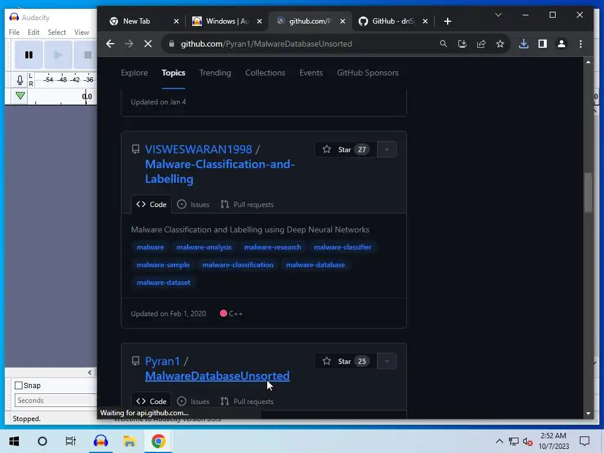
Task: Click the malware topic tag
Action: 150,247
